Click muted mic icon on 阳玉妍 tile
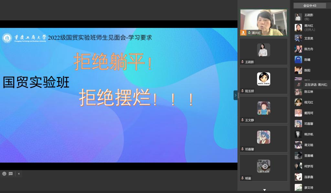Image resolution: width=331 pixels, height=193 pixels. [x=242, y=91]
